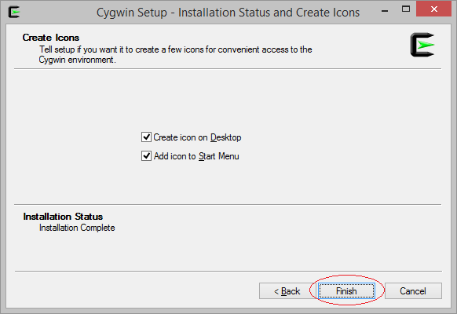Click the 'Installation Status' heading
The image size is (457, 314).
point(63,217)
